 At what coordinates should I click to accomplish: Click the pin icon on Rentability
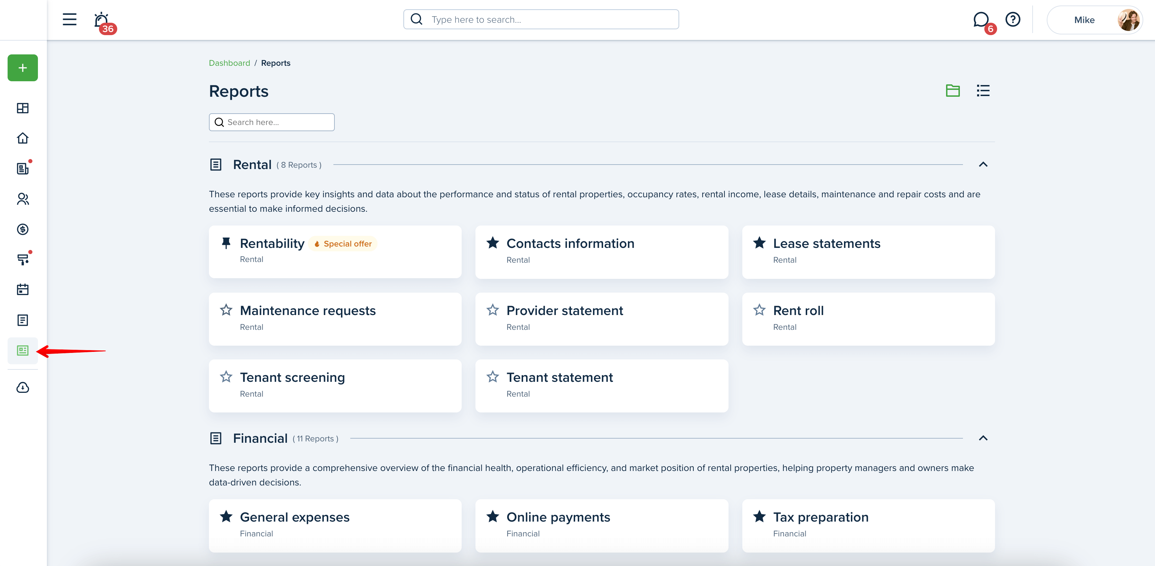pos(226,243)
